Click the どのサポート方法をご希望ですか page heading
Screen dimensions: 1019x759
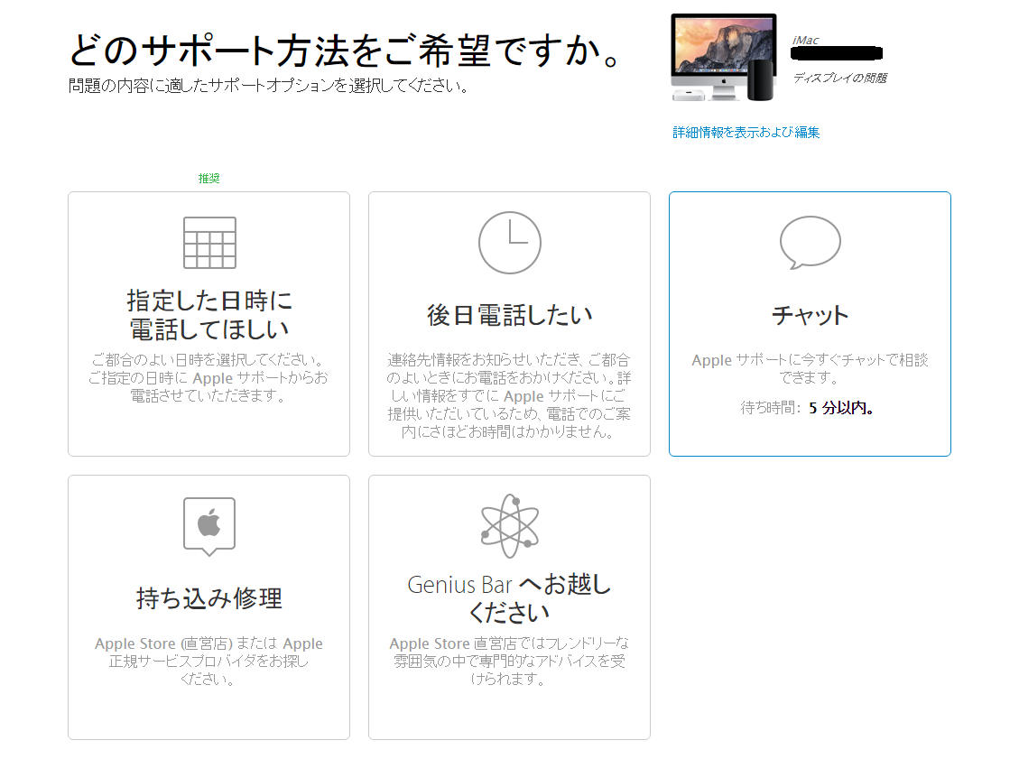[x=345, y=51]
